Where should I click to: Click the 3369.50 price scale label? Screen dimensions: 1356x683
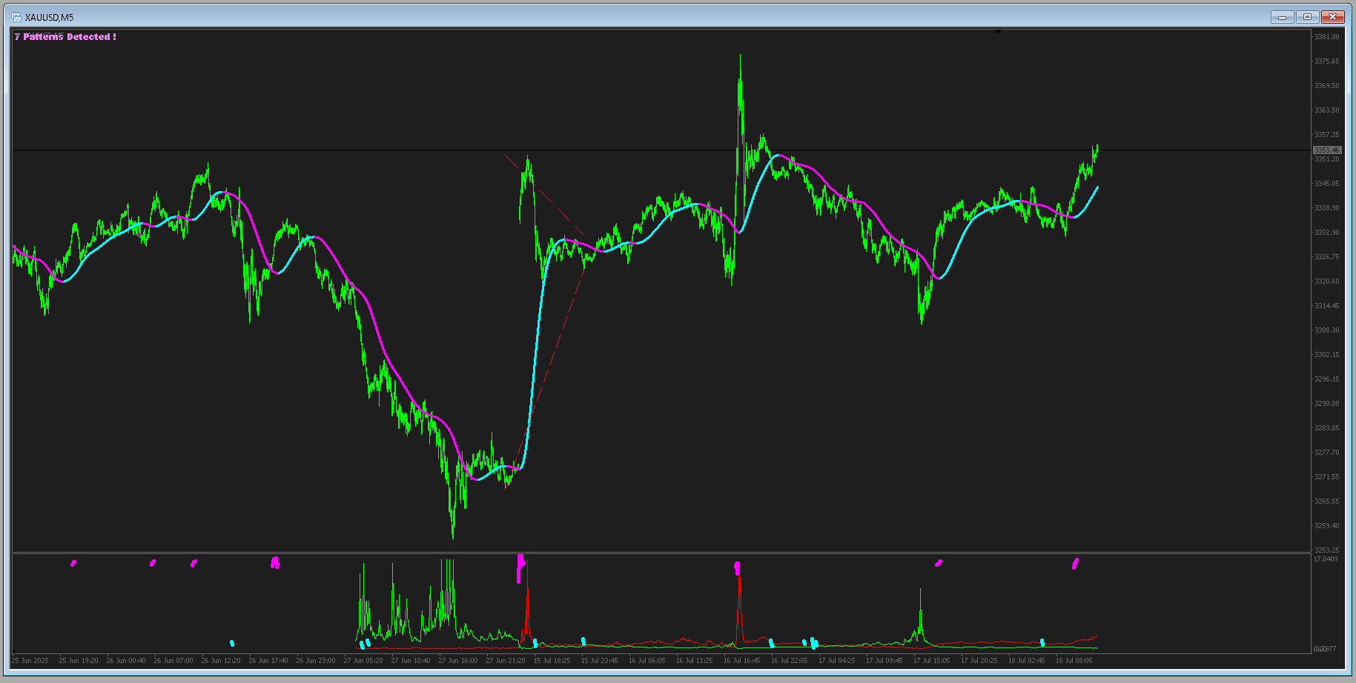coord(1327,86)
